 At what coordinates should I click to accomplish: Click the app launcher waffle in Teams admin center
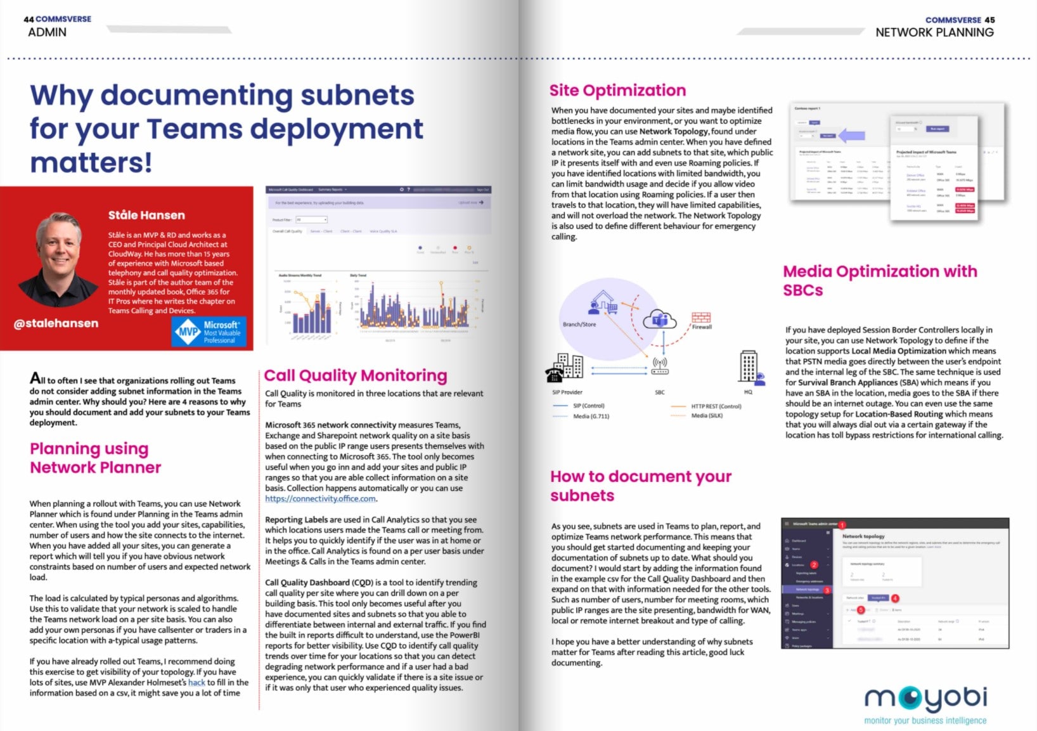coord(787,524)
